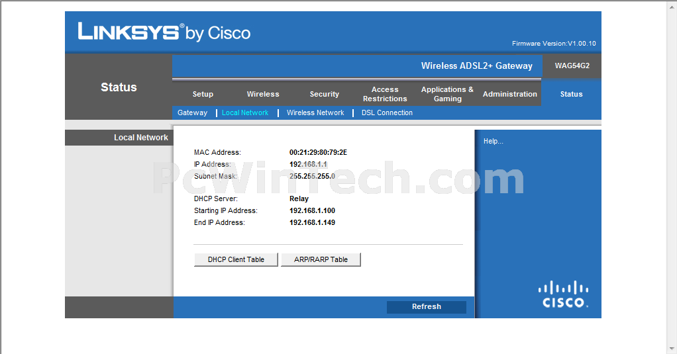
Task: Click the WAG54G2 model label
Action: pyautogui.click(x=572, y=66)
